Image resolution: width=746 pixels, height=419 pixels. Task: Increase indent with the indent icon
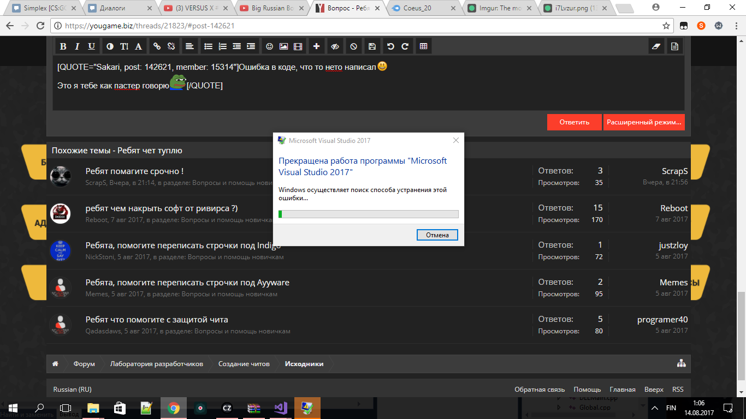click(x=251, y=46)
